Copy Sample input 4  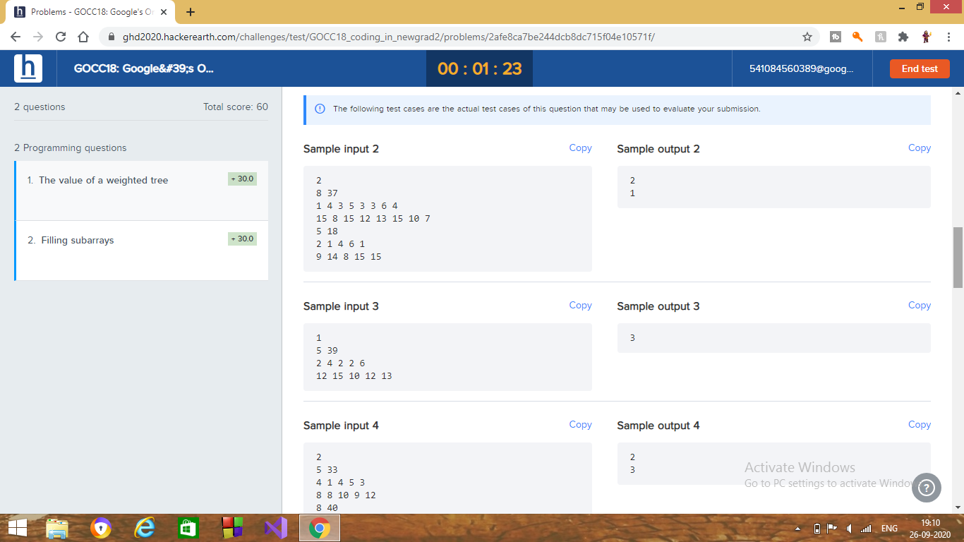tap(580, 425)
